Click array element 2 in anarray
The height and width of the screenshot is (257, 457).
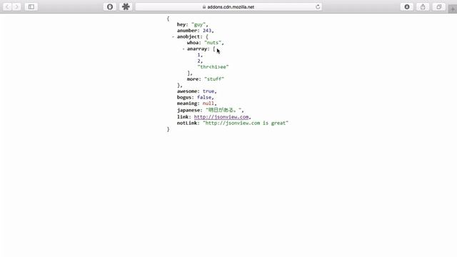coord(199,61)
